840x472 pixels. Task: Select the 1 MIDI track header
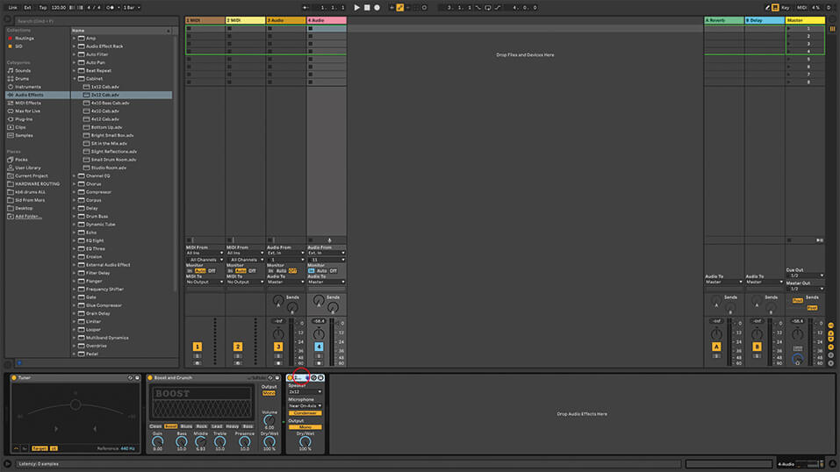click(x=205, y=20)
